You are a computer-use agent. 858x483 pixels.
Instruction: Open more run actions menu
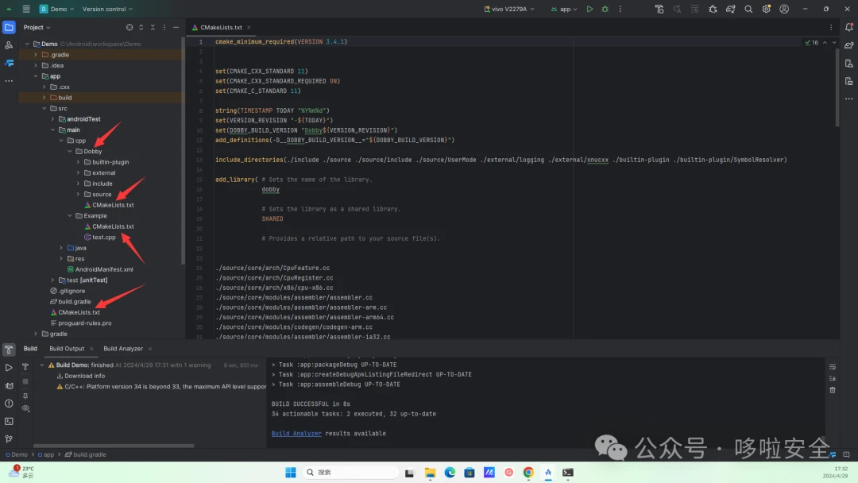(x=620, y=10)
